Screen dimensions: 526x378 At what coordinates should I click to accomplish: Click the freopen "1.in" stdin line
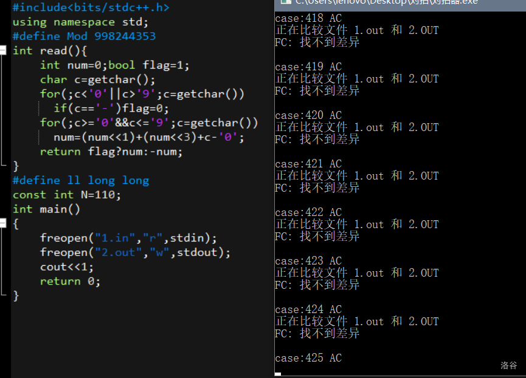tap(128, 238)
